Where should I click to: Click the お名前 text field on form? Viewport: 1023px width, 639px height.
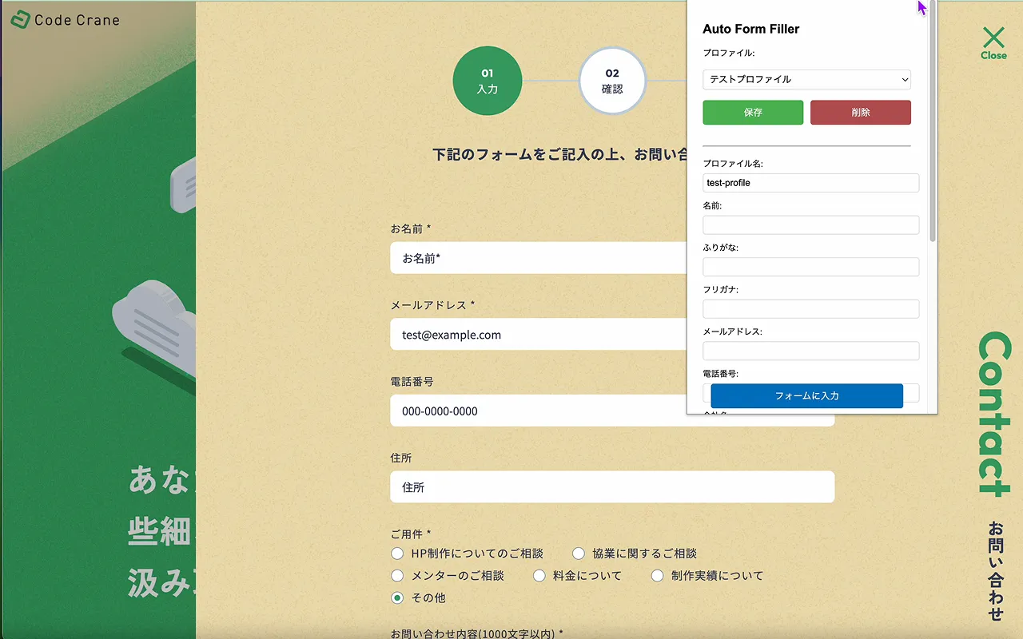tap(537, 258)
